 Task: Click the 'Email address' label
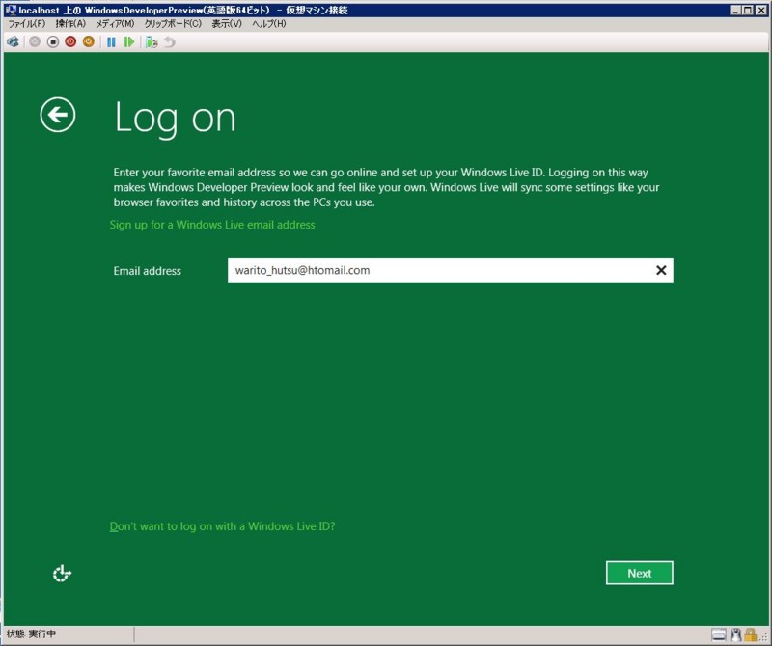click(x=148, y=271)
